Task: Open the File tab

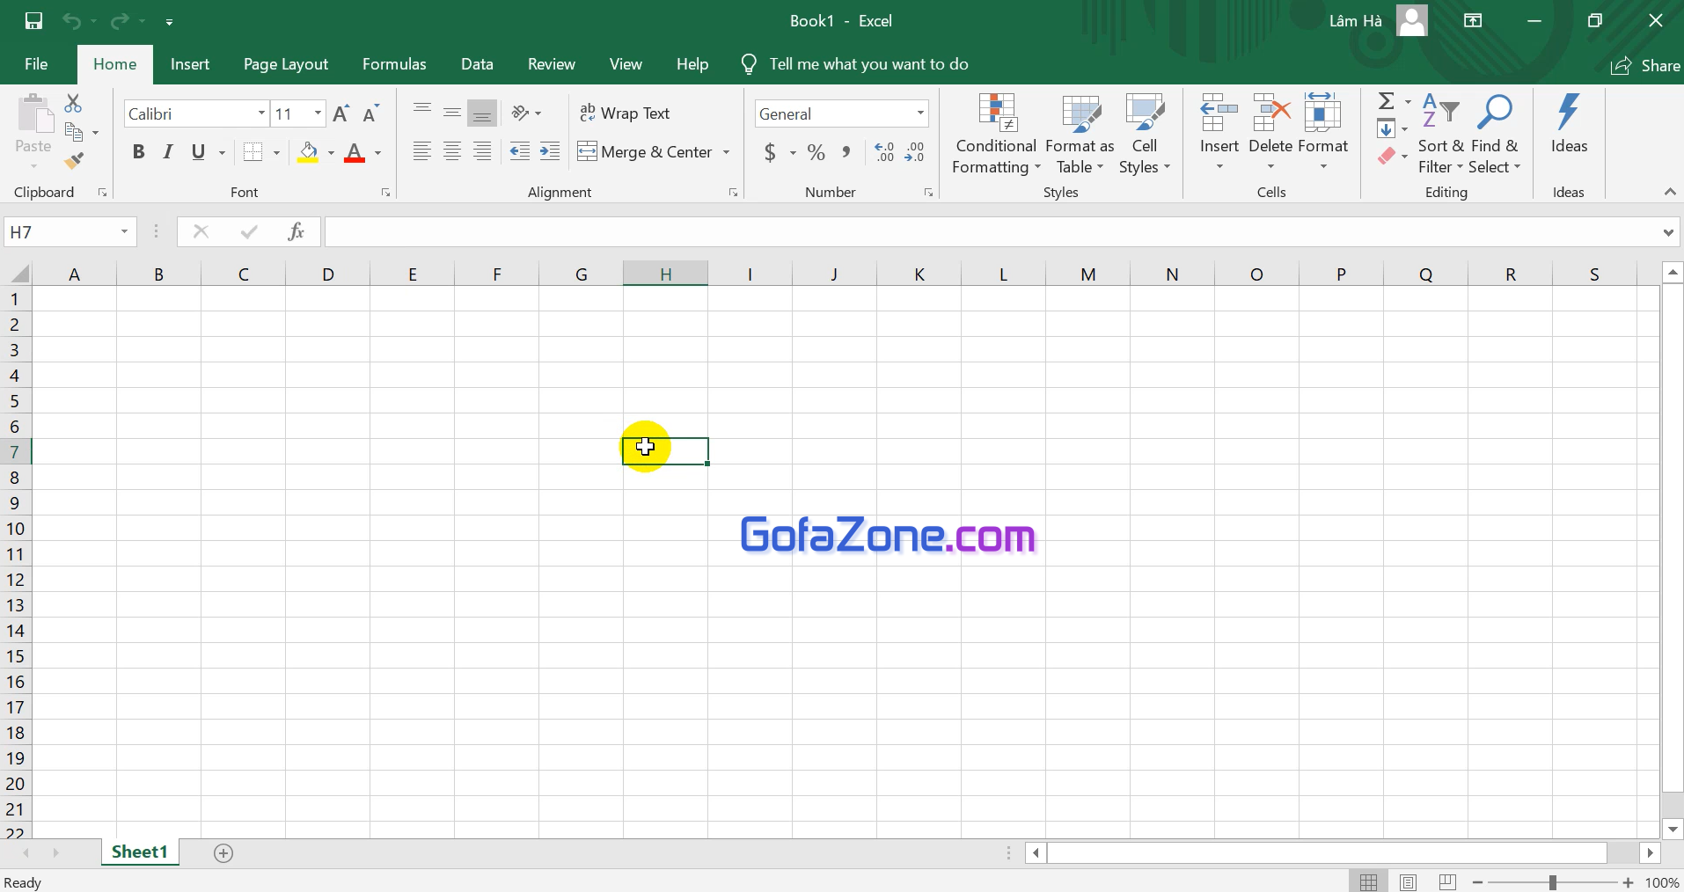Action: 36,64
